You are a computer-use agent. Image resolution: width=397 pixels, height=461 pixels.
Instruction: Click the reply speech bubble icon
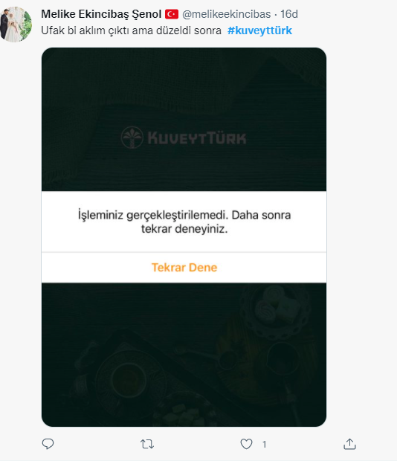[48, 444]
